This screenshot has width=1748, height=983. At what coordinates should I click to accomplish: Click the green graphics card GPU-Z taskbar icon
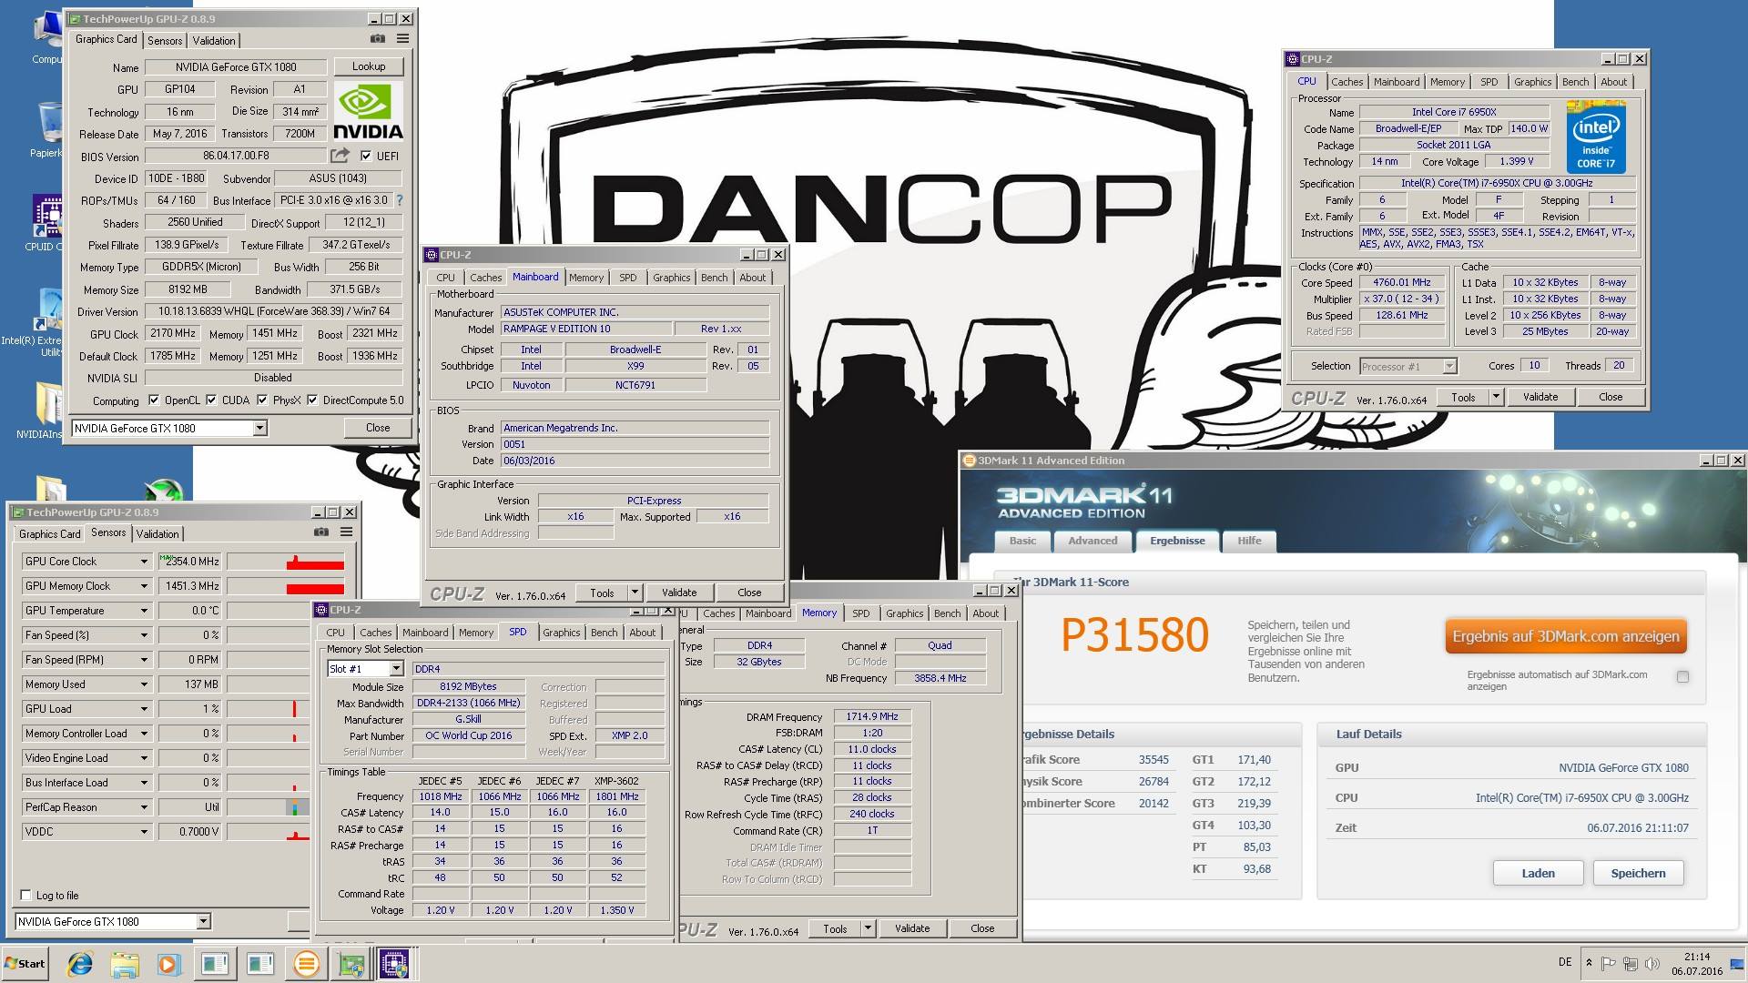(351, 964)
